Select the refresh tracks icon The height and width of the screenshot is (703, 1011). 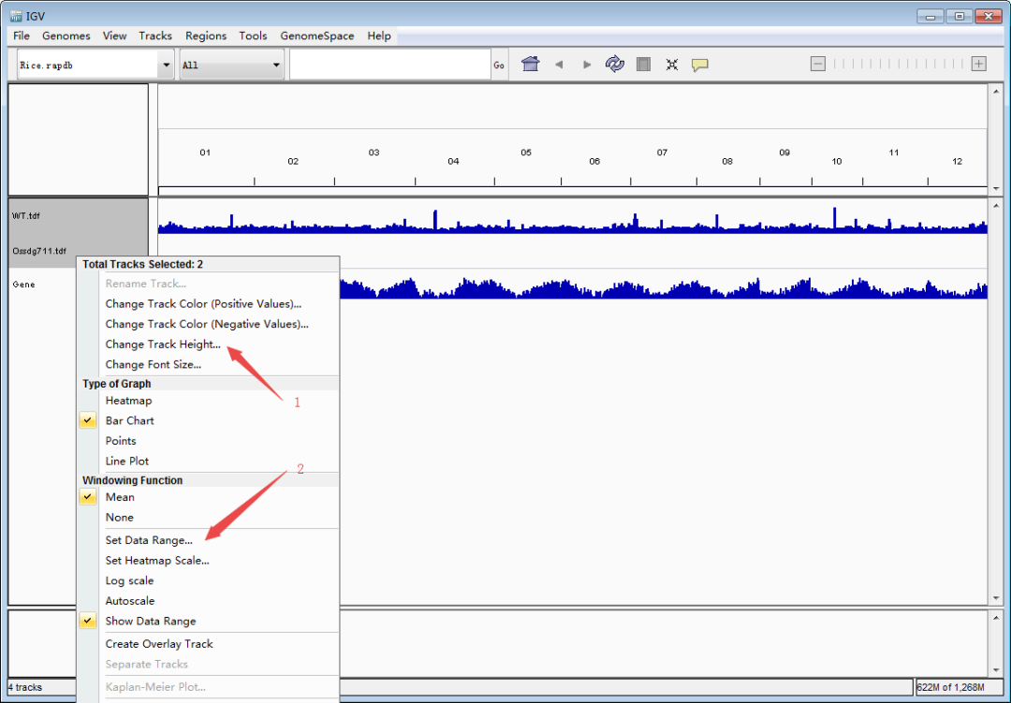[615, 64]
